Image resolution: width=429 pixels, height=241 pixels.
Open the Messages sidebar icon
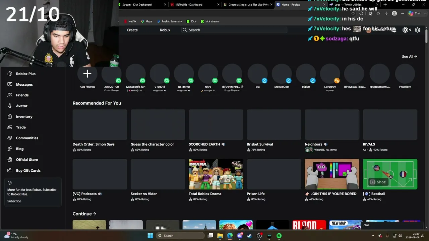click(x=10, y=84)
